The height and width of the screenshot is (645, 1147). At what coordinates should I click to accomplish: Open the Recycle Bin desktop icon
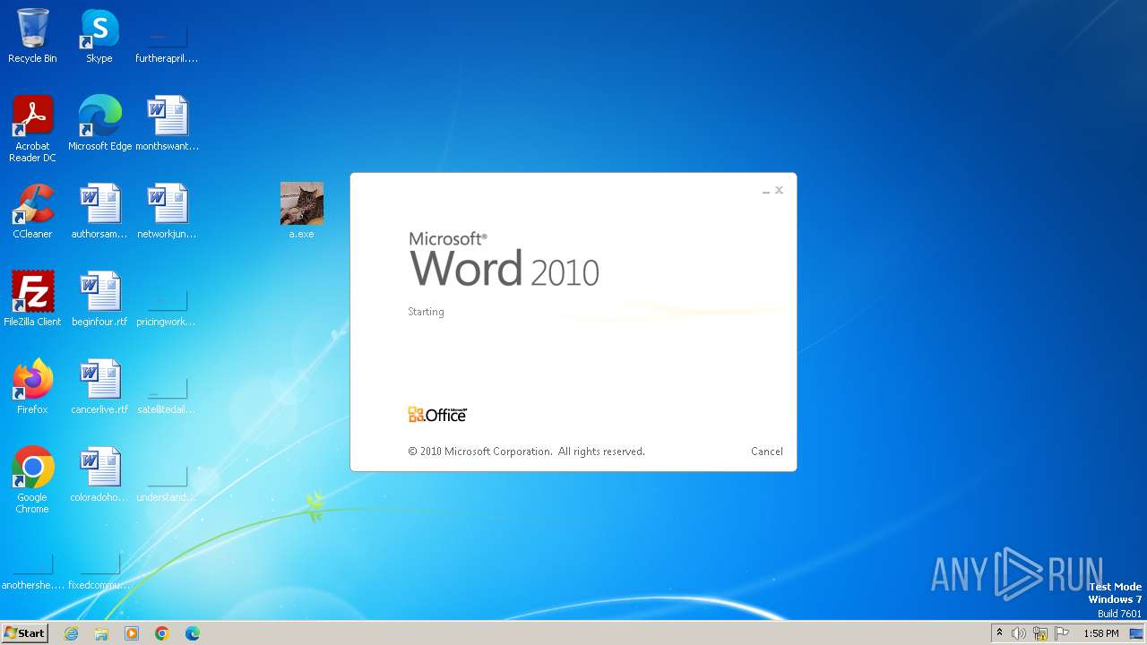32,36
